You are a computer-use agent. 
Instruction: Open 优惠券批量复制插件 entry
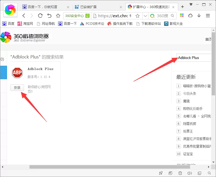[197, 146]
